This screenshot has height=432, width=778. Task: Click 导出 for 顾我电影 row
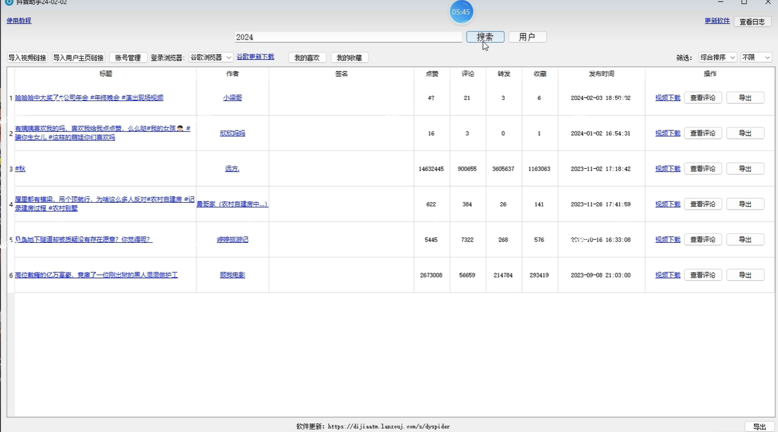[x=745, y=275]
